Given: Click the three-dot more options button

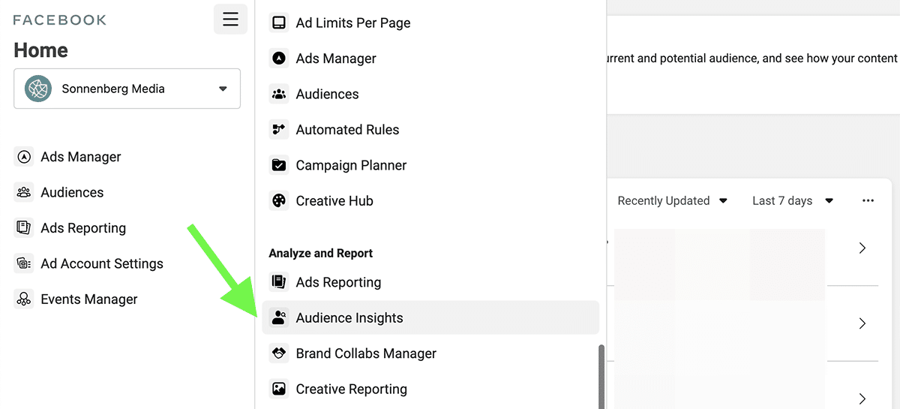Looking at the screenshot, I should click(x=868, y=201).
